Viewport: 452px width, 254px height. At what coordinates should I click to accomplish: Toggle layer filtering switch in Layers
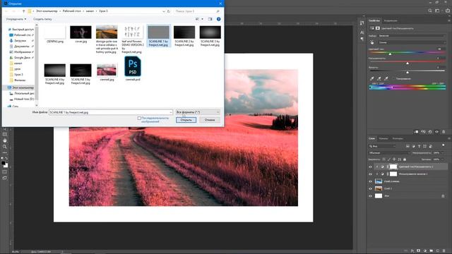(x=444, y=146)
